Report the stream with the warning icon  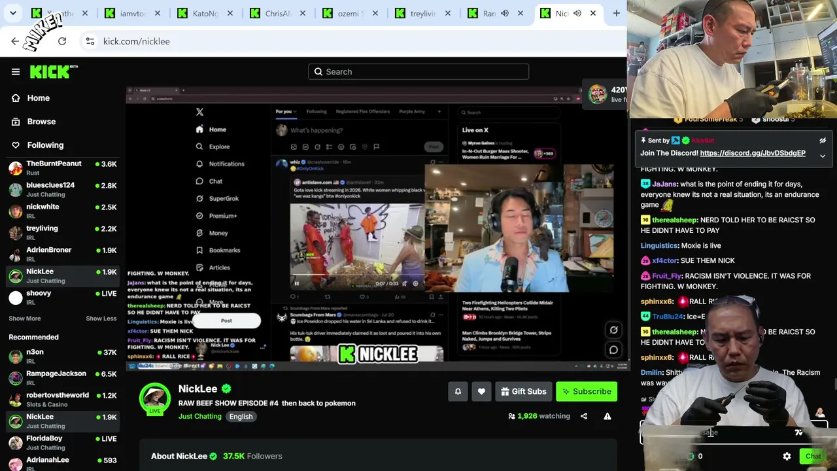607,416
